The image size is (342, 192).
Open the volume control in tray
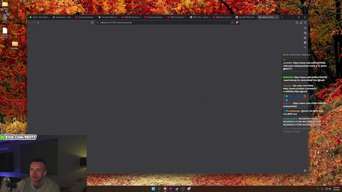coord(330,189)
